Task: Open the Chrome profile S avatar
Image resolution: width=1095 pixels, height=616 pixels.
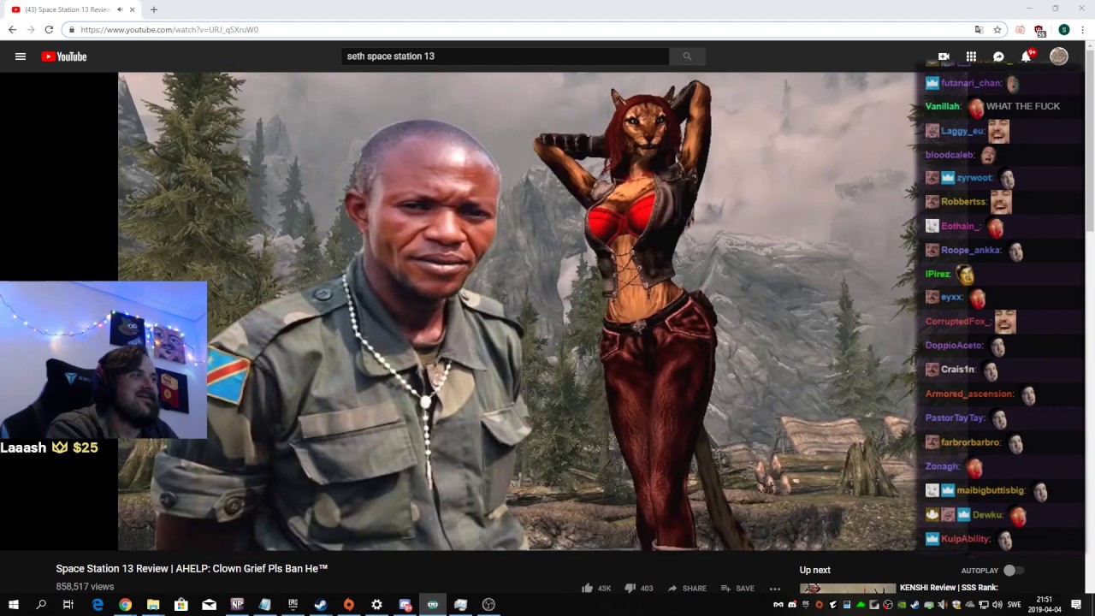Action: (1063, 30)
